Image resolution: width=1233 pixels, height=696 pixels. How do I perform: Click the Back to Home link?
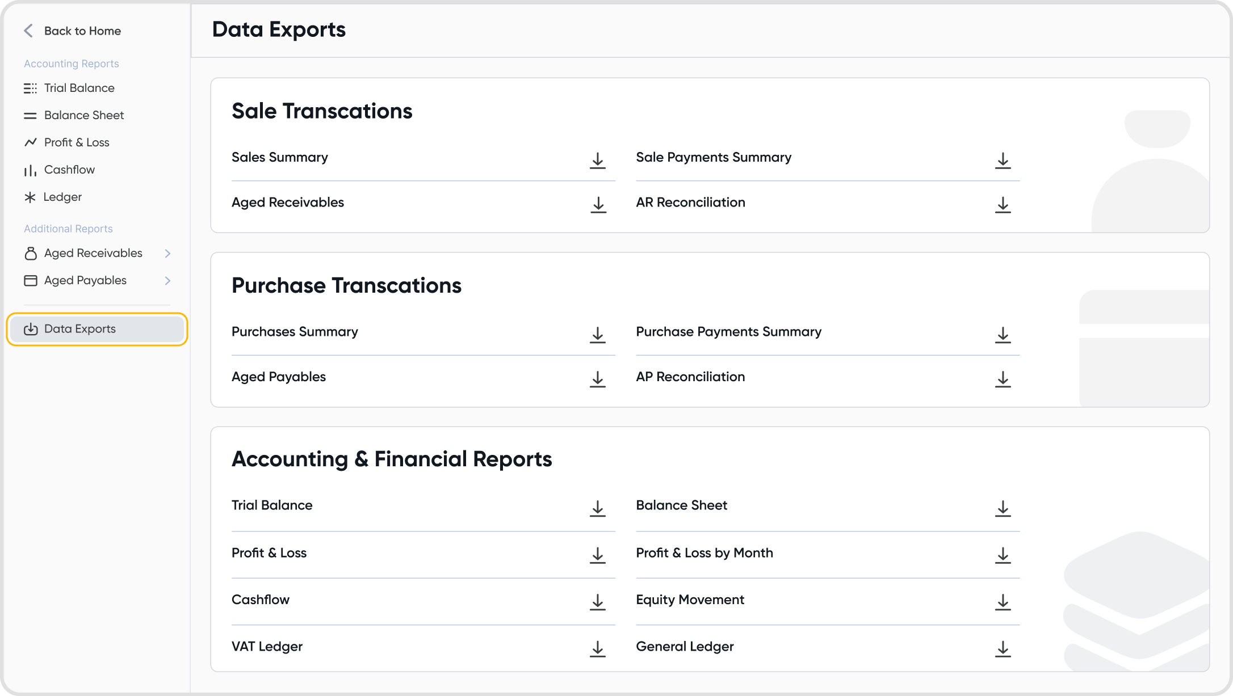(82, 31)
